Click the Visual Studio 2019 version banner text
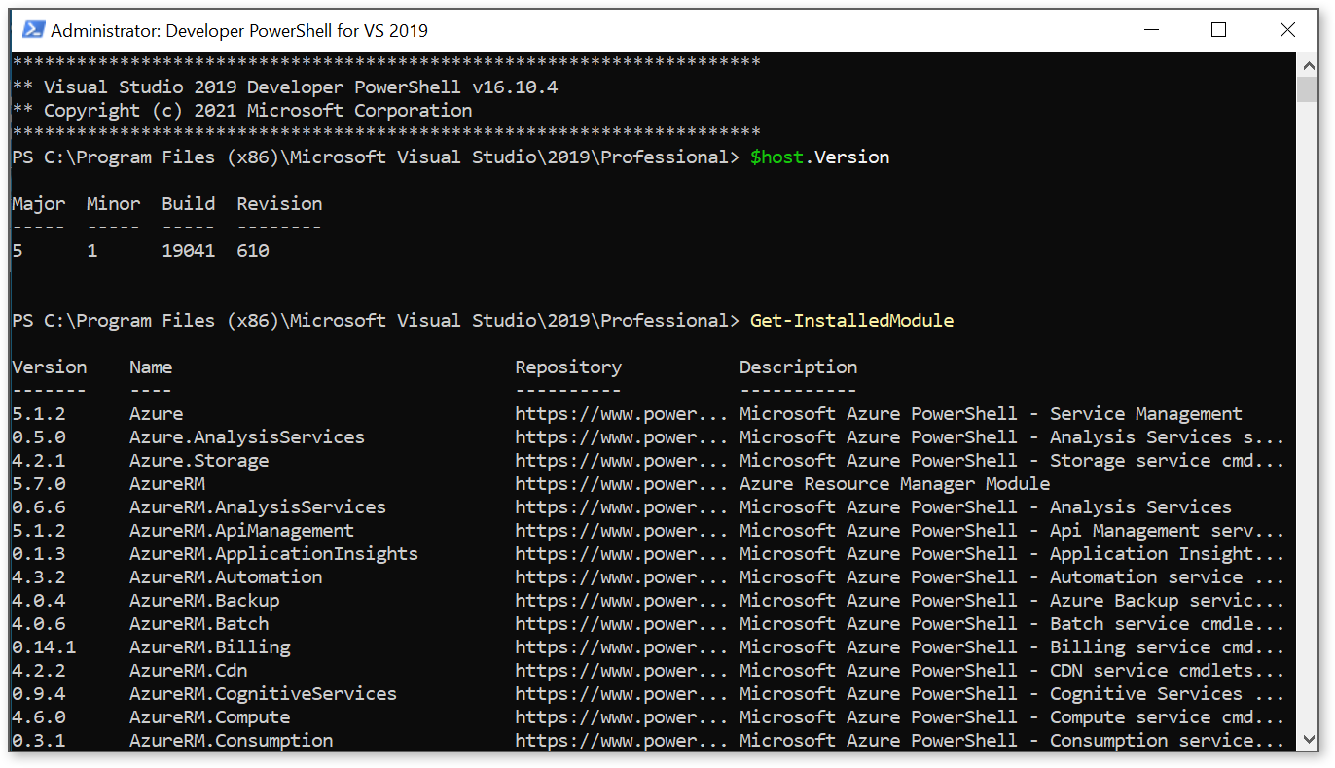The width and height of the screenshot is (1335, 768). (282, 87)
